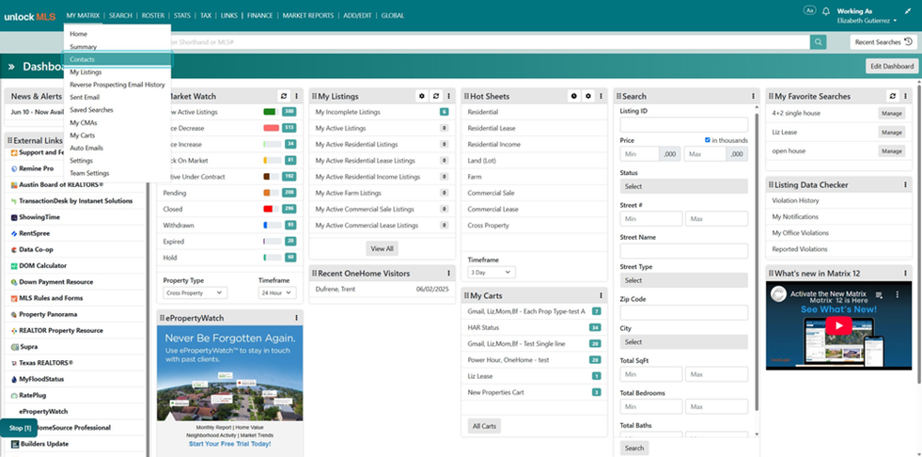Screen dimensions: 922x457
Task: Refresh the Market Watch widget
Action: (284, 96)
